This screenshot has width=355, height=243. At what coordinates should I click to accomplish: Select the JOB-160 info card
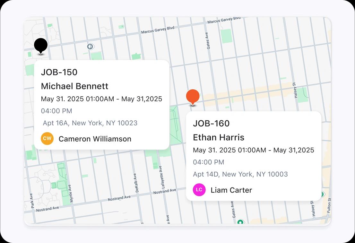[254, 156]
